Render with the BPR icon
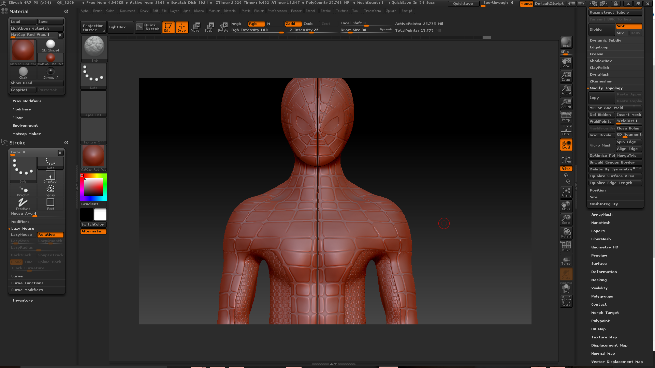The width and height of the screenshot is (655, 368). point(566,42)
